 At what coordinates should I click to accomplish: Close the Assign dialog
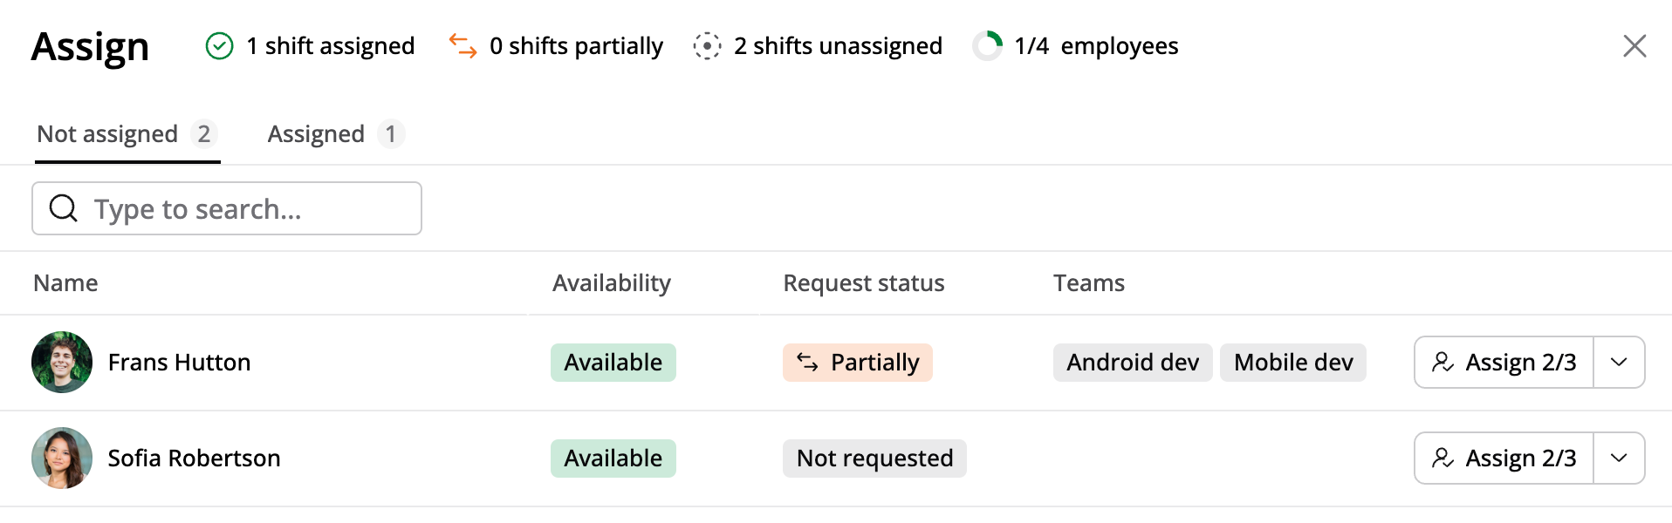[1634, 45]
